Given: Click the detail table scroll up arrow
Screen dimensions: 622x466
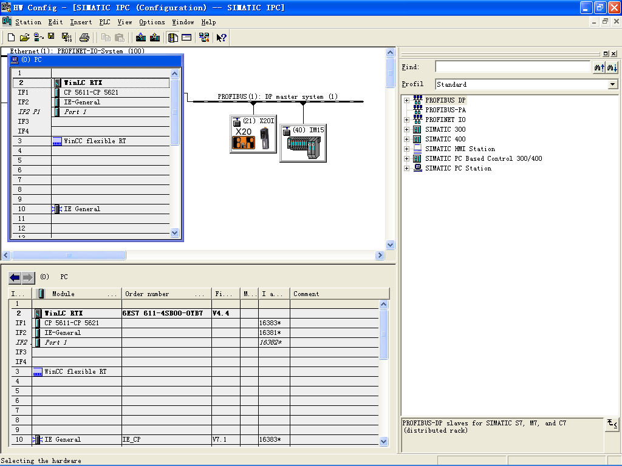Looking at the screenshot, I should tap(383, 305).
